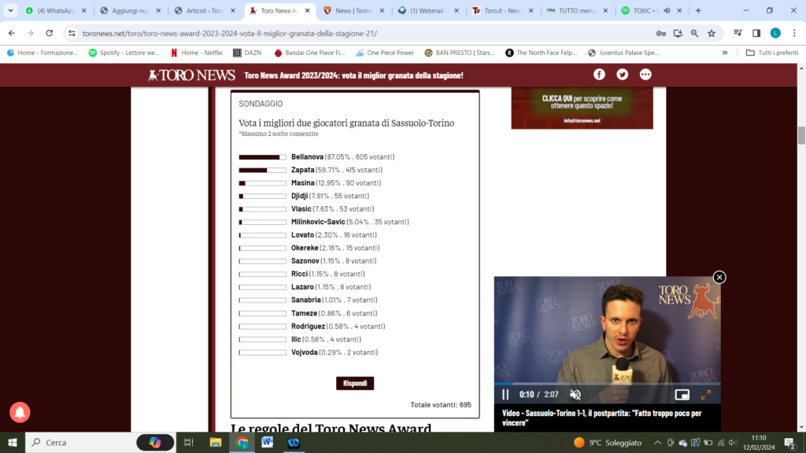Open the notification center icon
The image size is (806, 453).
coord(790,442)
